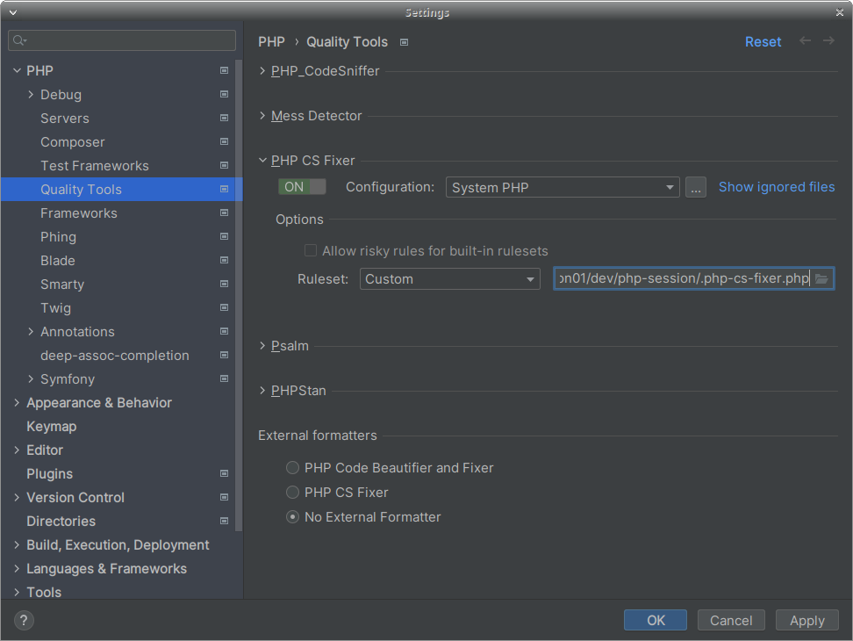Image resolution: width=853 pixels, height=641 pixels.
Task: Click project-level icon next to Test Frameworks
Action: click(224, 165)
